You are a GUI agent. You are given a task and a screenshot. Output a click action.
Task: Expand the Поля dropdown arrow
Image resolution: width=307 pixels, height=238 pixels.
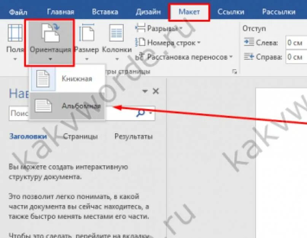point(15,59)
